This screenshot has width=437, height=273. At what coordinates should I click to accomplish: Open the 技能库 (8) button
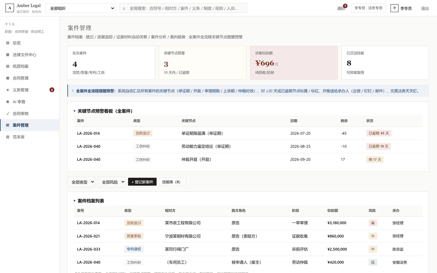[x=172, y=182]
